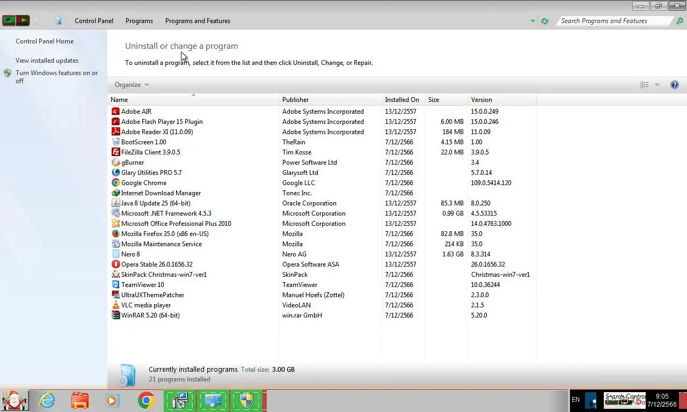Select the Internet Download Manager icon
Viewport: 687px width, 412px height.
(115, 193)
